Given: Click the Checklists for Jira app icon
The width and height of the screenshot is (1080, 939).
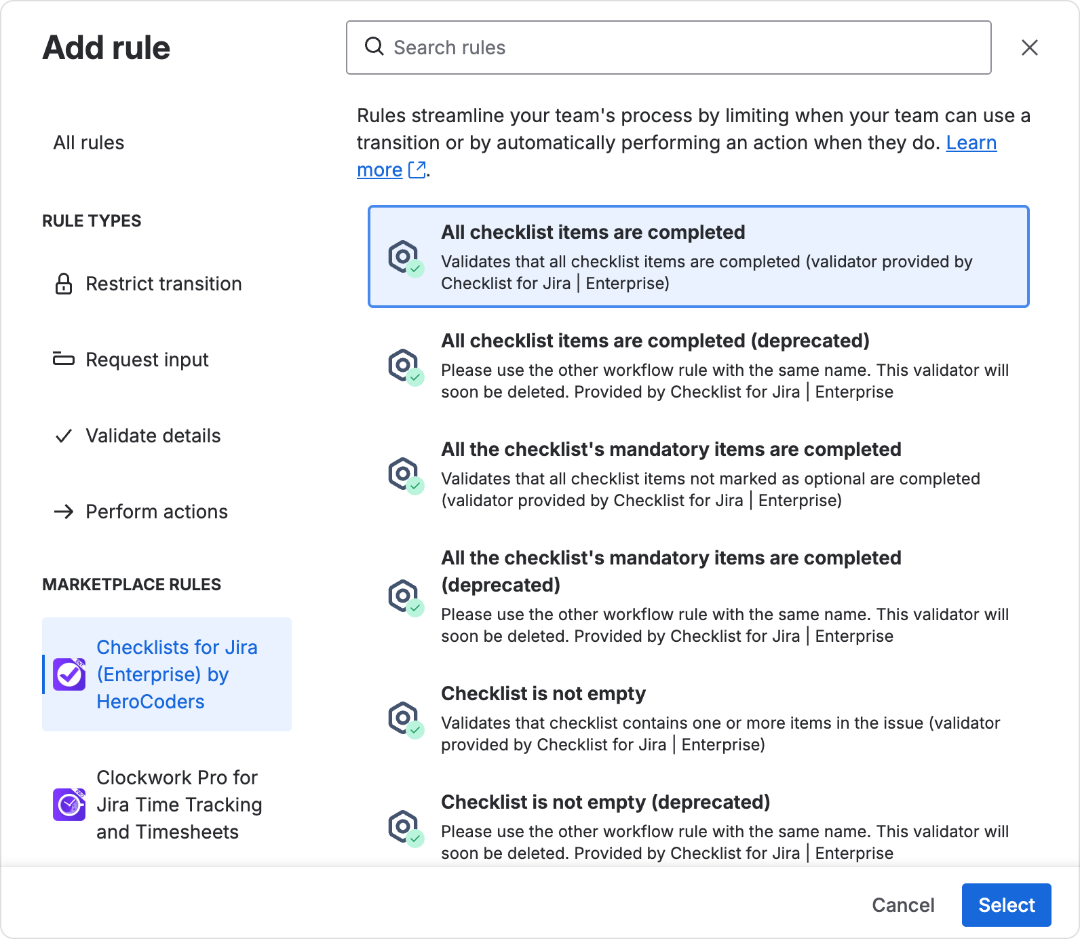Looking at the screenshot, I should point(69,674).
